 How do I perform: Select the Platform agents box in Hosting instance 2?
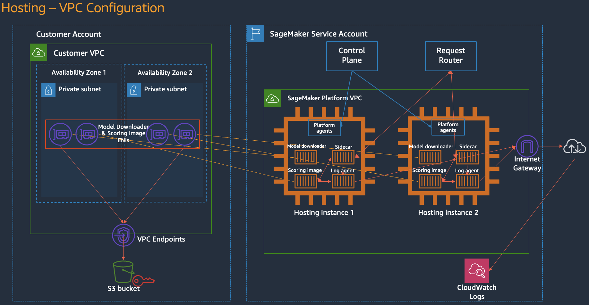coord(448,127)
